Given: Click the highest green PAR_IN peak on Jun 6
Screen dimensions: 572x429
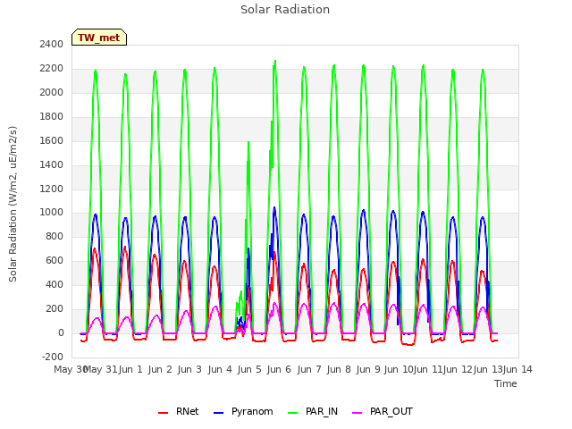Looking at the screenshot, I should click(x=275, y=61).
